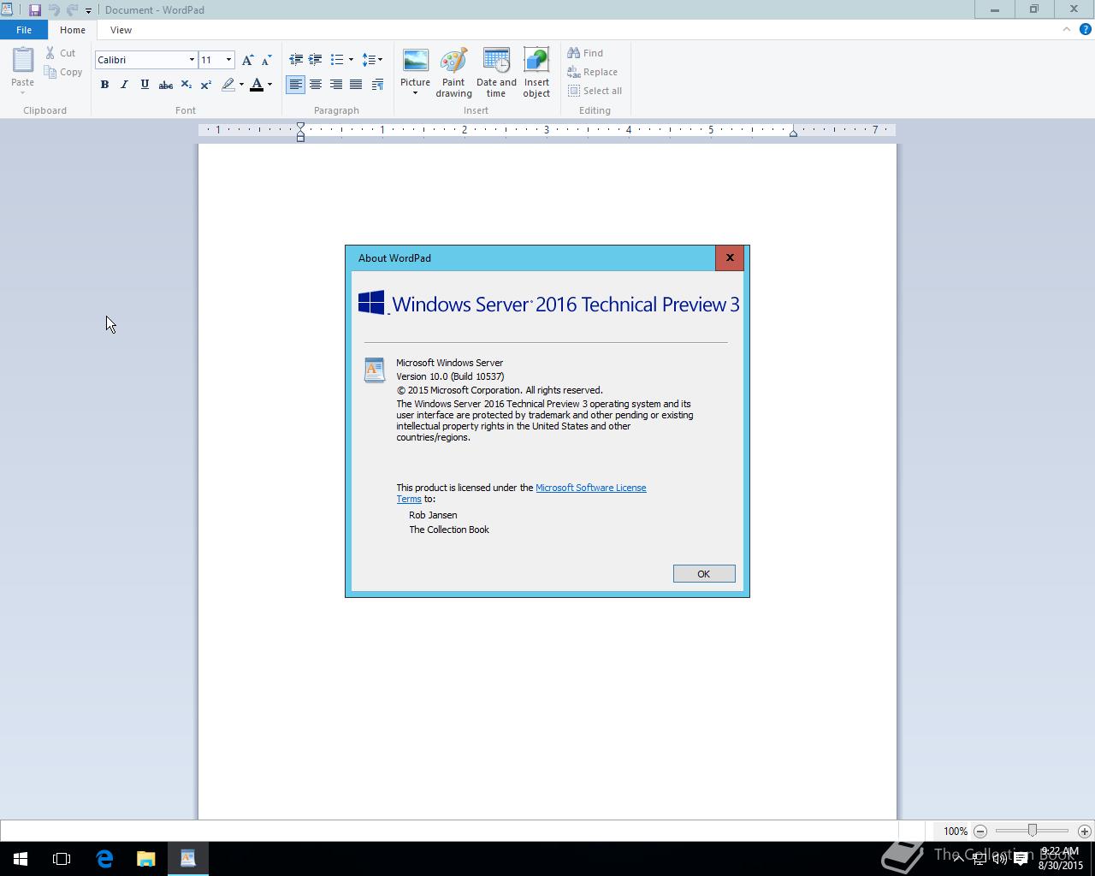Align text left

tap(295, 85)
